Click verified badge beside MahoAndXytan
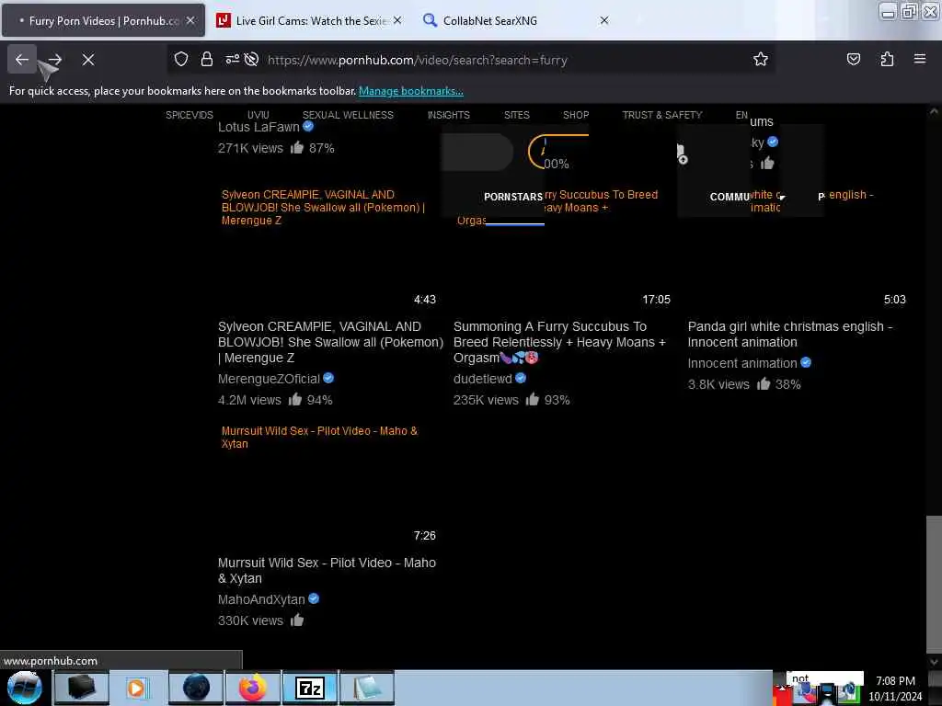Screen dimensions: 942x706 tap(314, 598)
